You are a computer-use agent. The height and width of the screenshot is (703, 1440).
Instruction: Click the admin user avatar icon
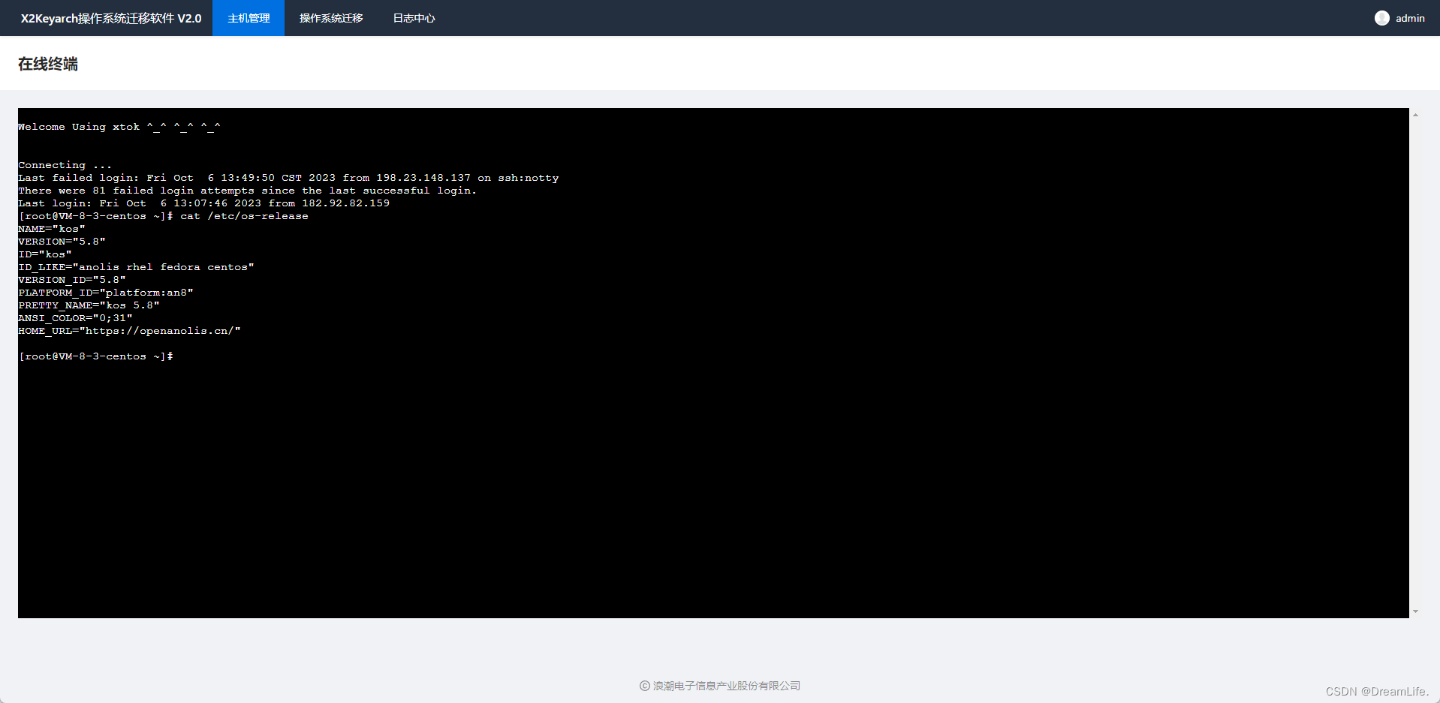1381,18
